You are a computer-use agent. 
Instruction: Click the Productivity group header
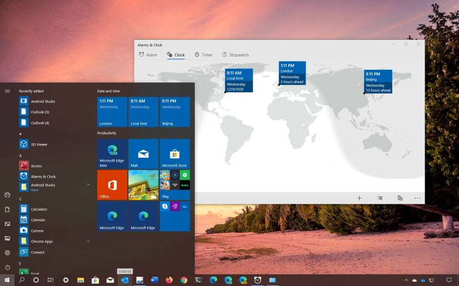pos(107,133)
